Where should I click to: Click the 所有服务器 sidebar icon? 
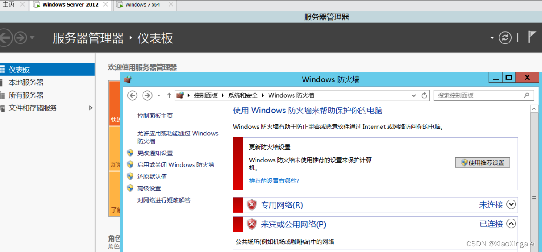pyautogui.click(x=2, y=95)
